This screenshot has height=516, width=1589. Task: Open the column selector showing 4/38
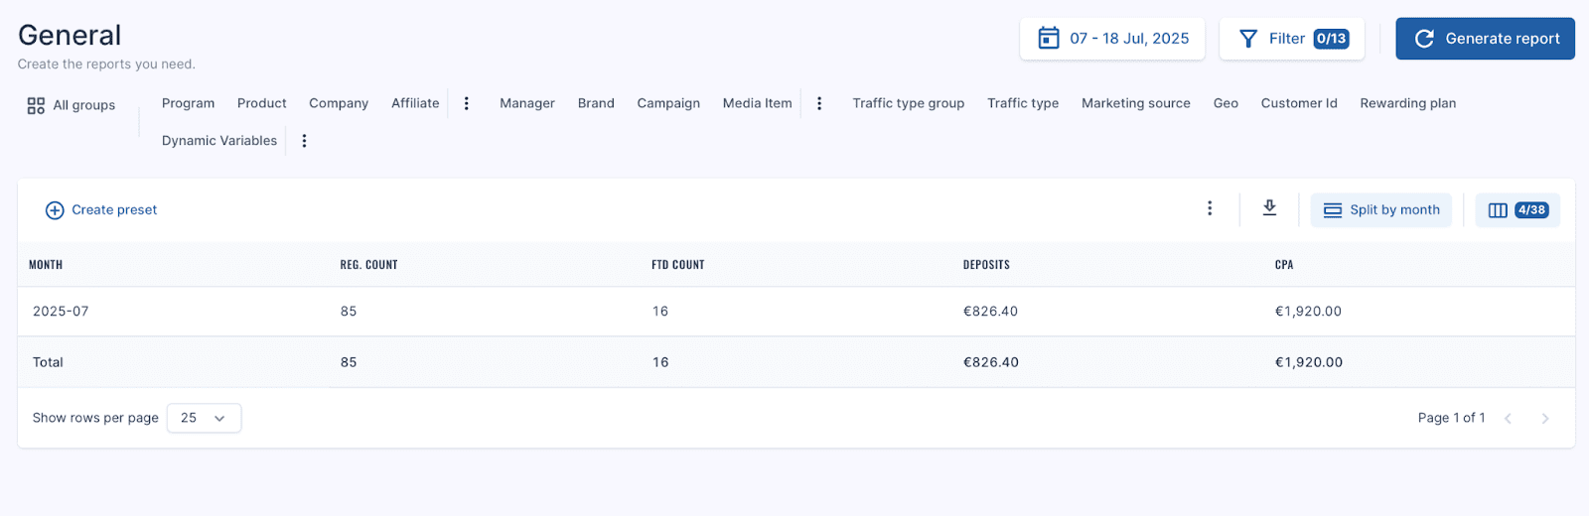coord(1517,210)
